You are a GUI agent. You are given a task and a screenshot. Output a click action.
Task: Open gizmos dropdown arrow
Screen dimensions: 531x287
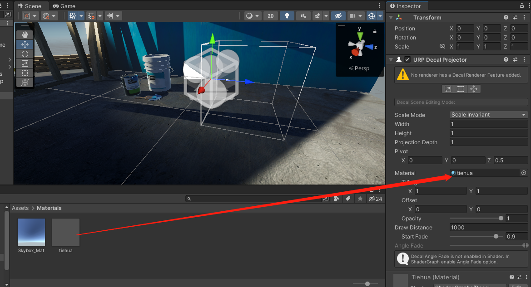tap(380, 16)
